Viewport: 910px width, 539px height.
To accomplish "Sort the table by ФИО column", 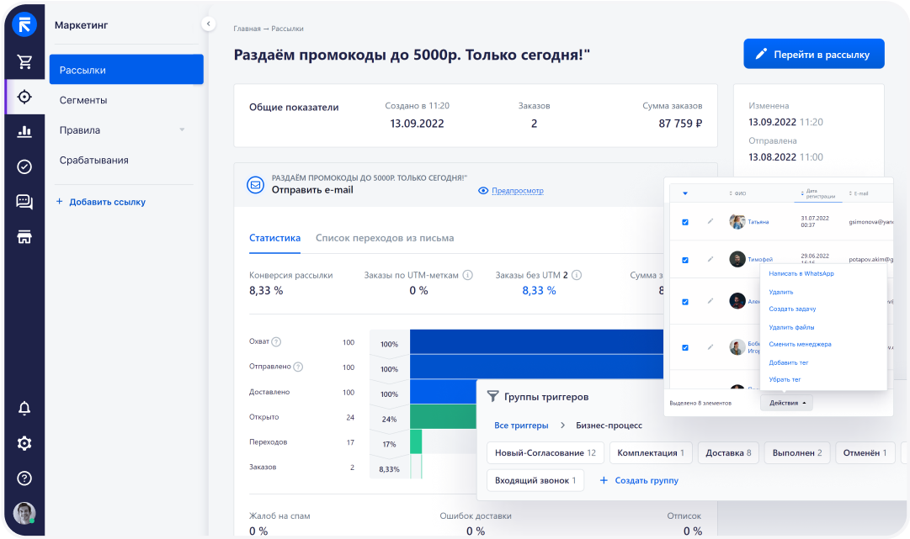I will tap(737, 193).
